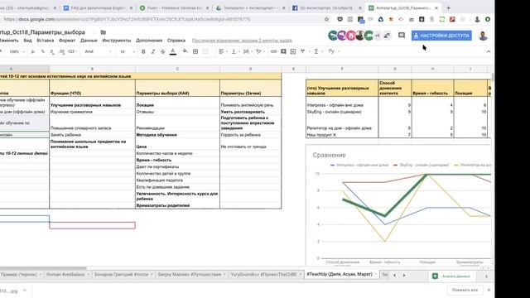Click the move-to-folder icon beside title
The height and width of the screenshot is (298, 530).
point(104,32)
